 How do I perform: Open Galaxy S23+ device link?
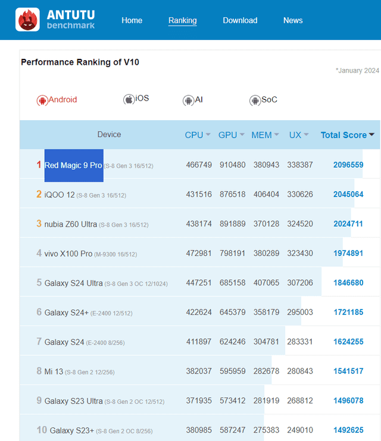72,430
